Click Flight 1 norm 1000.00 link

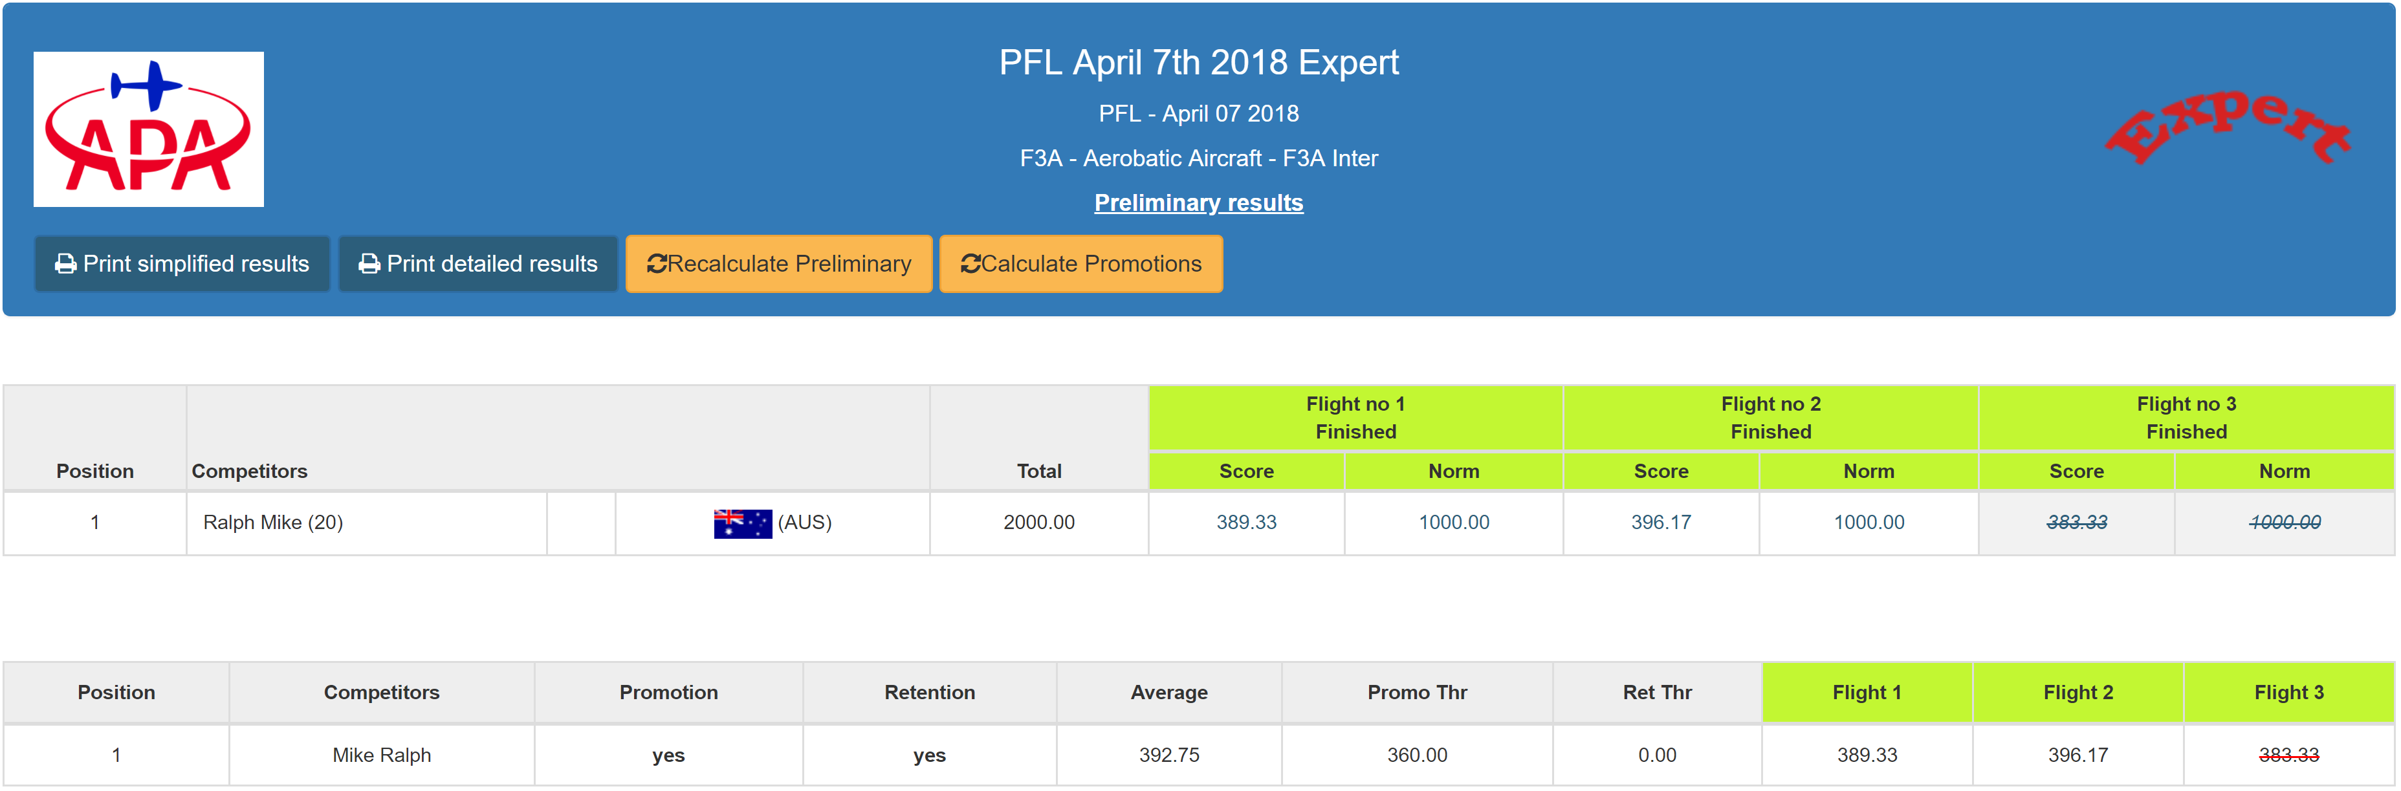point(1453,523)
